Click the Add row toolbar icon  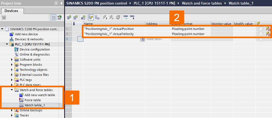tap(75, 17)
